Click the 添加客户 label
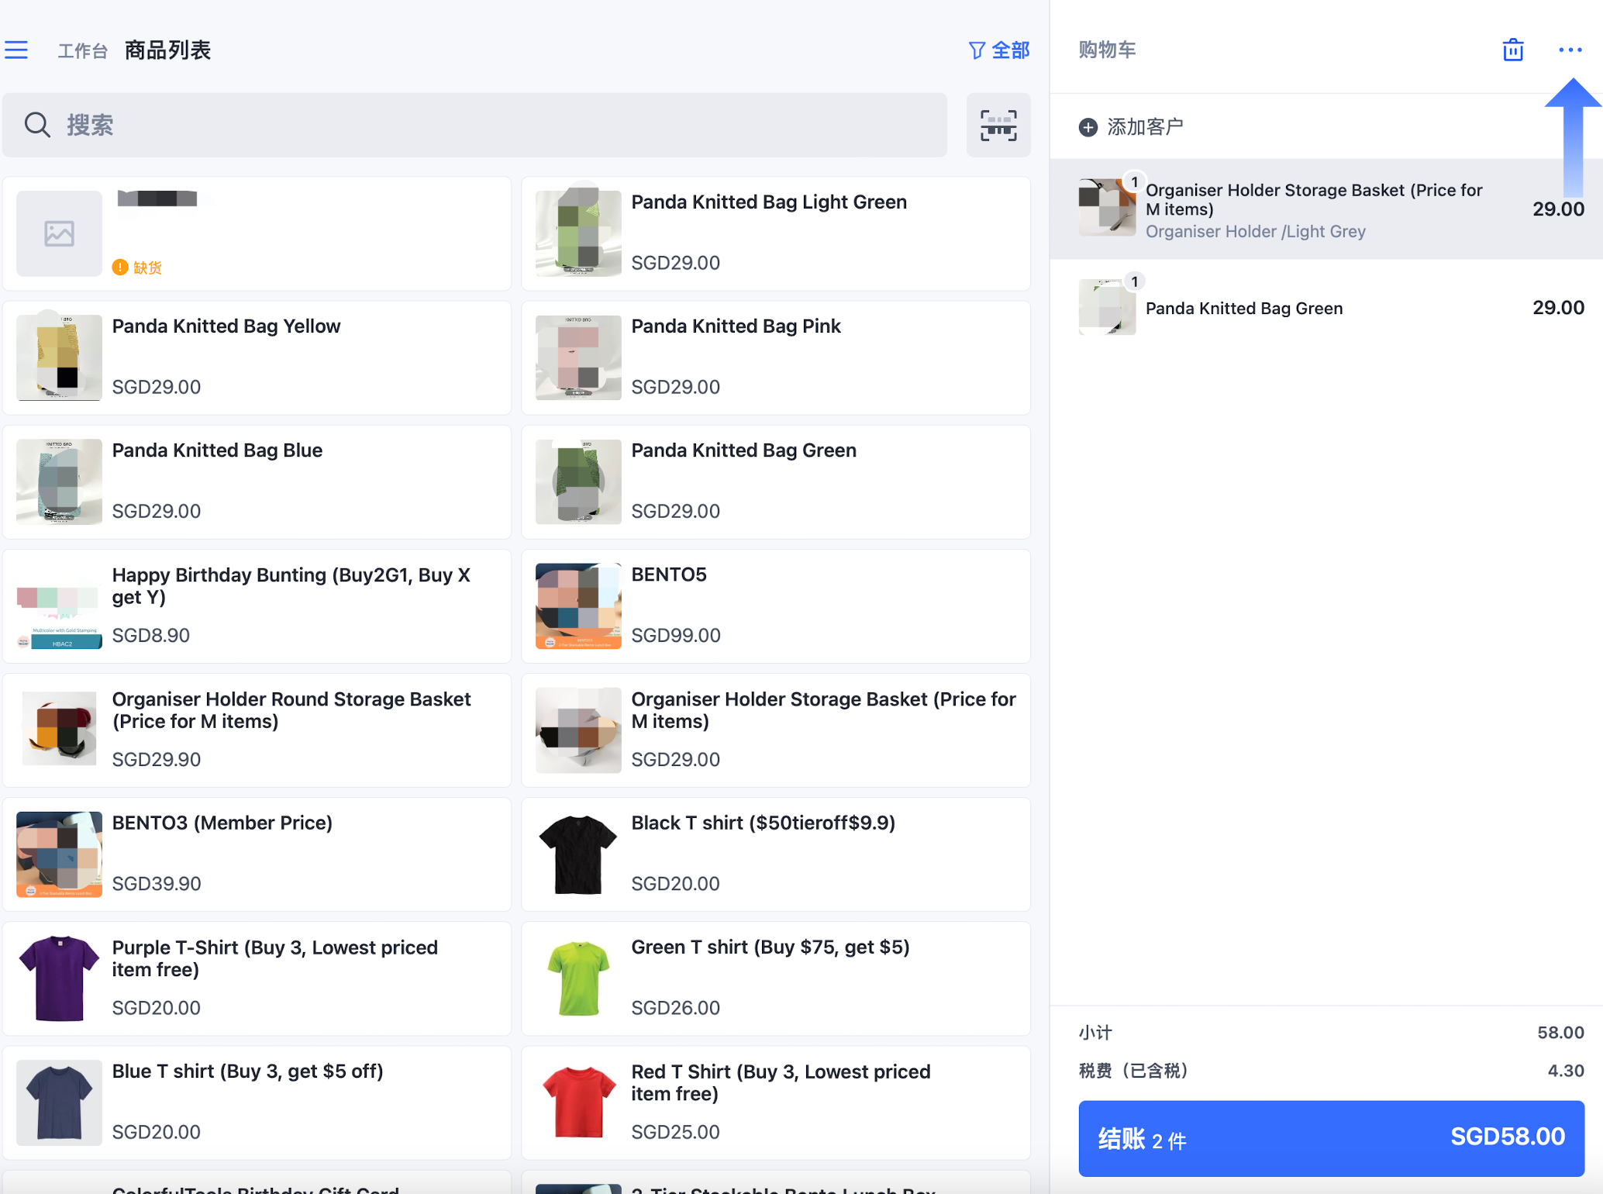The image size is (1603, 1194). [1145, 127]
